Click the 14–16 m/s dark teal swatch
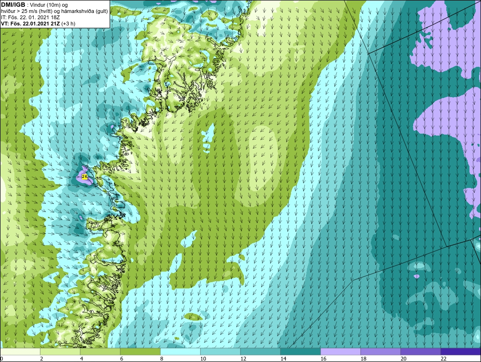This screenshot has height=362, width=481. pos(301,351)
